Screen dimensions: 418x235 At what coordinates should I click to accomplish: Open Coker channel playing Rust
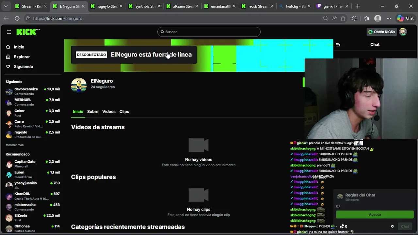coord(33,113)
